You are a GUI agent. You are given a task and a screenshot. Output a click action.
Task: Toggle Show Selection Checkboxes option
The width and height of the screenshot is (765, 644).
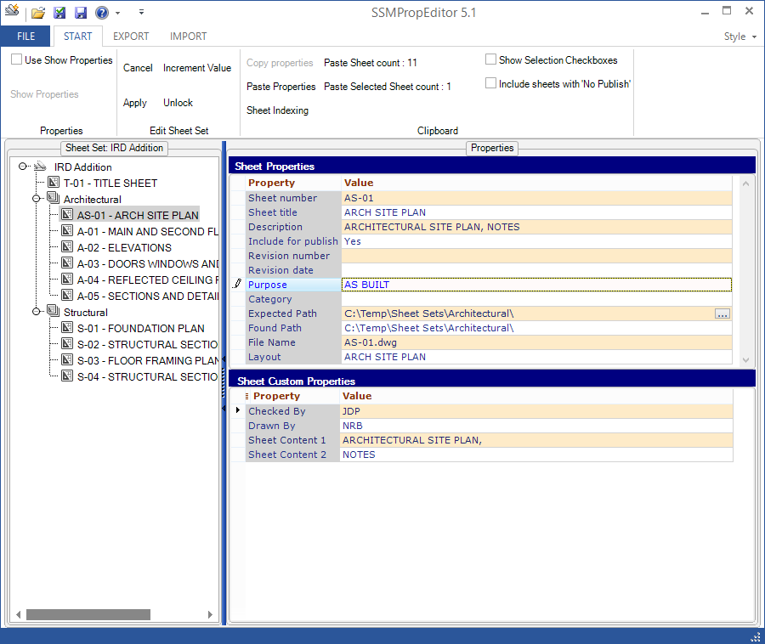coord(490,59)
